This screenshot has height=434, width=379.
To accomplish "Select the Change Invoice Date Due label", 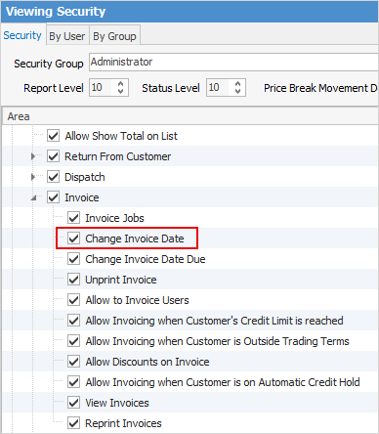I will (146, 259).
